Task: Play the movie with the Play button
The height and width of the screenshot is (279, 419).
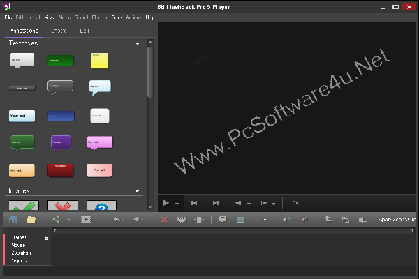Action: (x=166, y=203)
